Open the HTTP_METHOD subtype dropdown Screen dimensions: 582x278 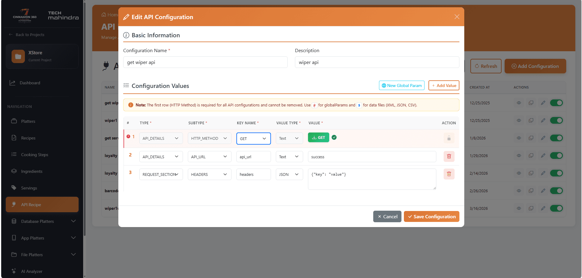pyautogui.click(x=209, y=138)
